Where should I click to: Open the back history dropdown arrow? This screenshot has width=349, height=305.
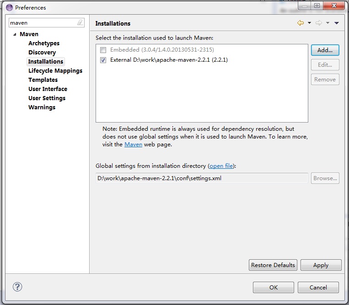pos(309,23)
